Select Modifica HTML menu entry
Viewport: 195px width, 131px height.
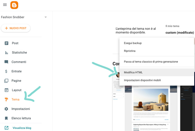pyautogui.click(x=157, y=72)
